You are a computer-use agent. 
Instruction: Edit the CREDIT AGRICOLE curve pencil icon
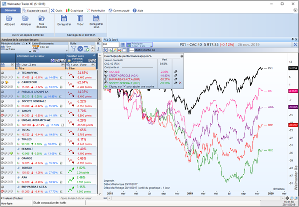[x=175, y=75]
